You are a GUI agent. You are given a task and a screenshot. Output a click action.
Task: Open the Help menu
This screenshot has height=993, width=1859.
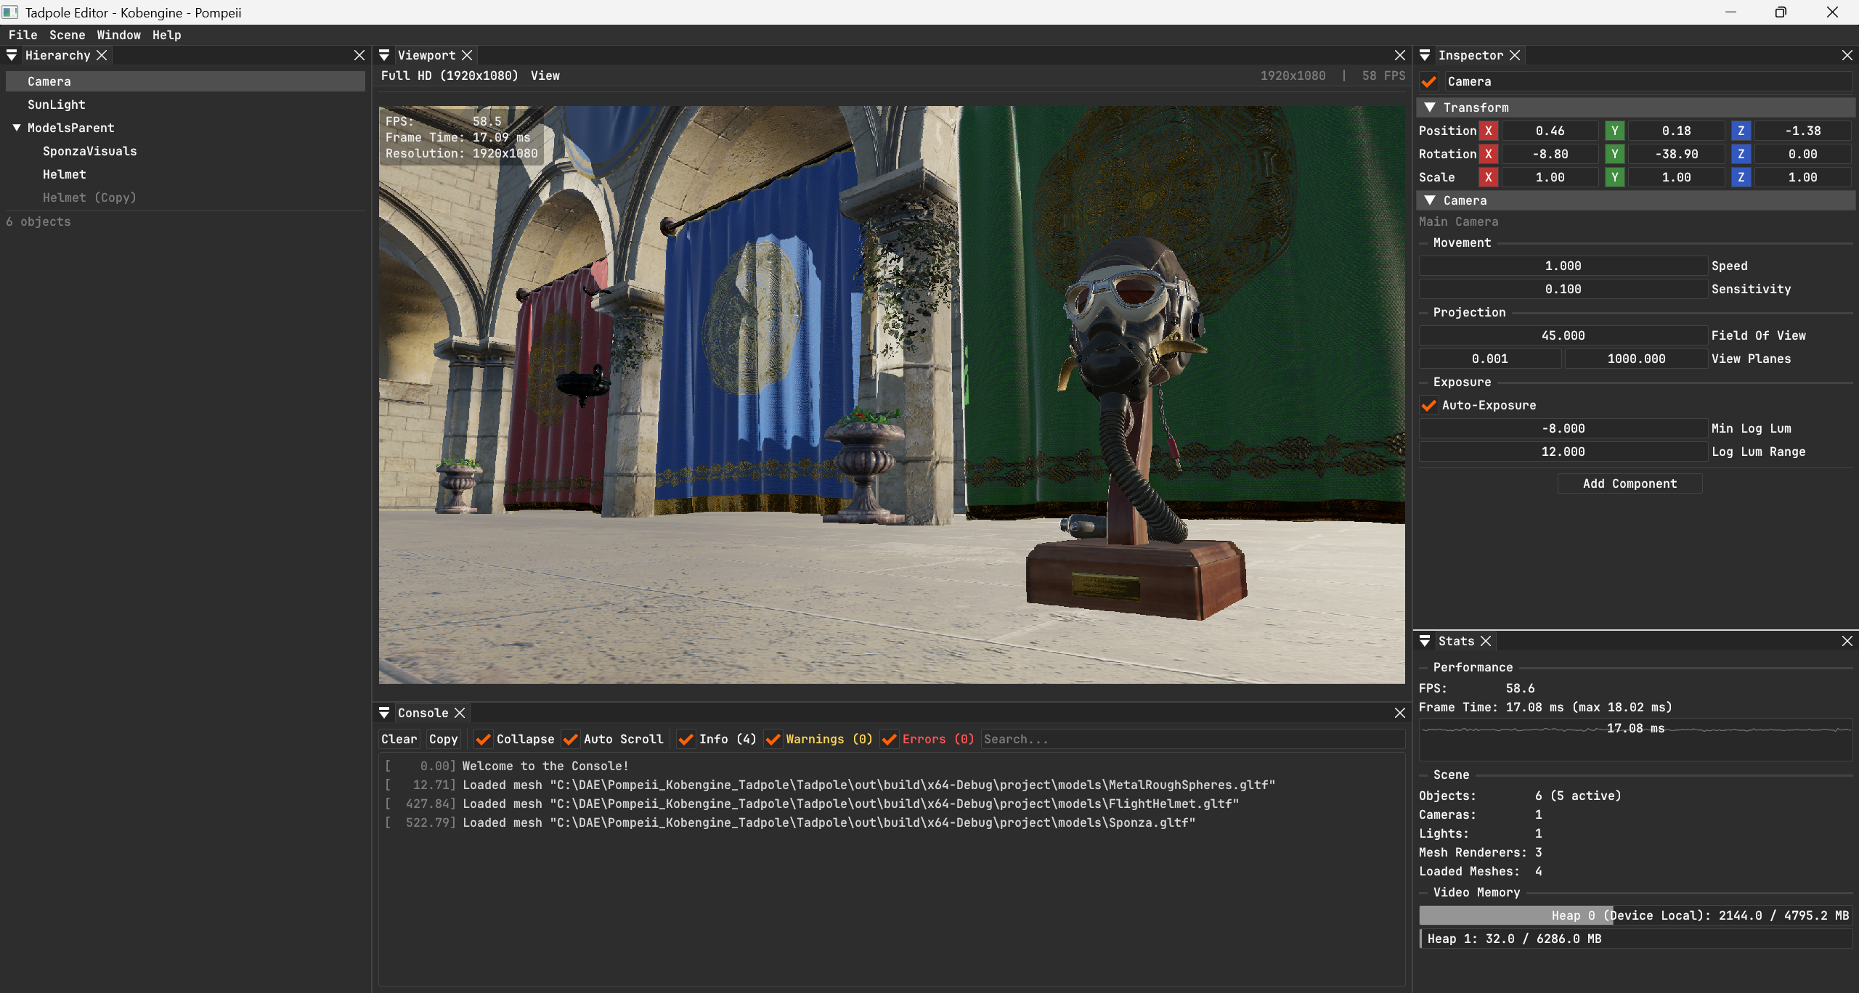[x=167, y=35]
